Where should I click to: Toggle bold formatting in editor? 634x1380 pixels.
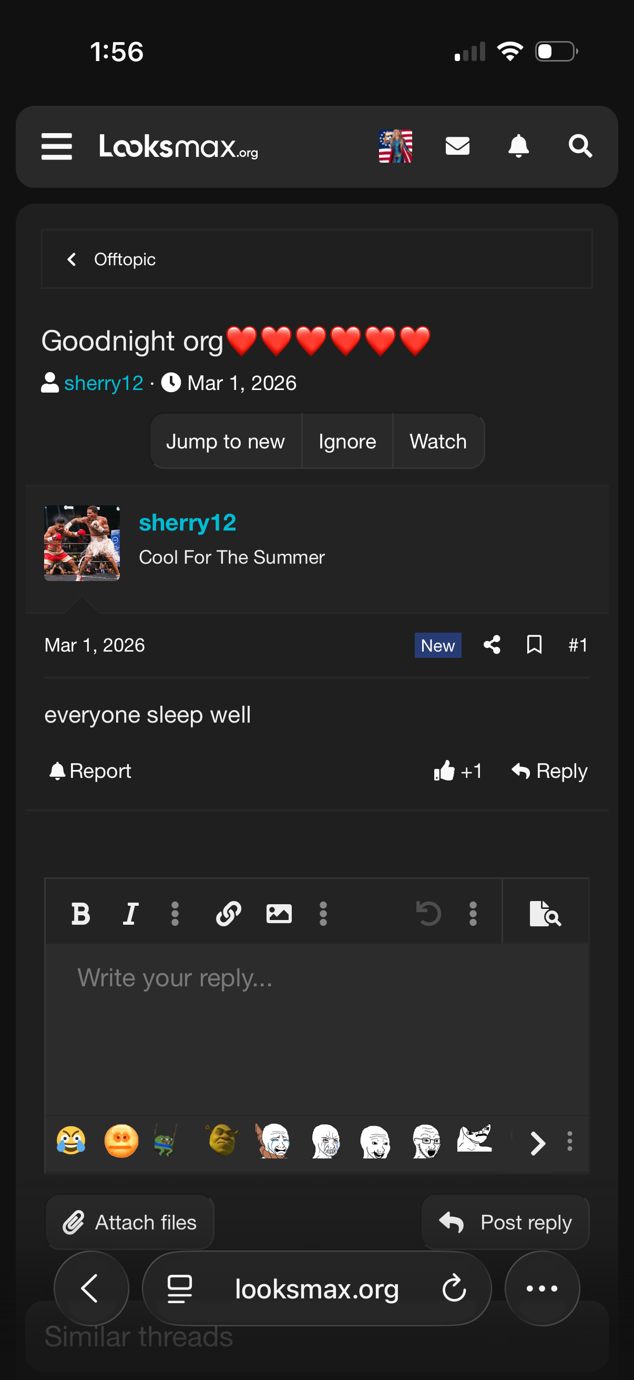81,913
